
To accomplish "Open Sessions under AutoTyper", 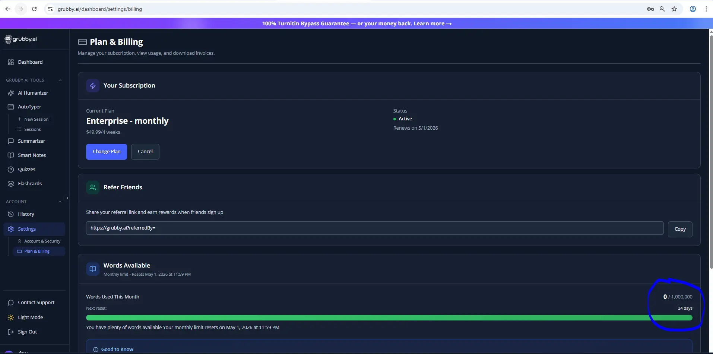I will (x=29, y=129).
